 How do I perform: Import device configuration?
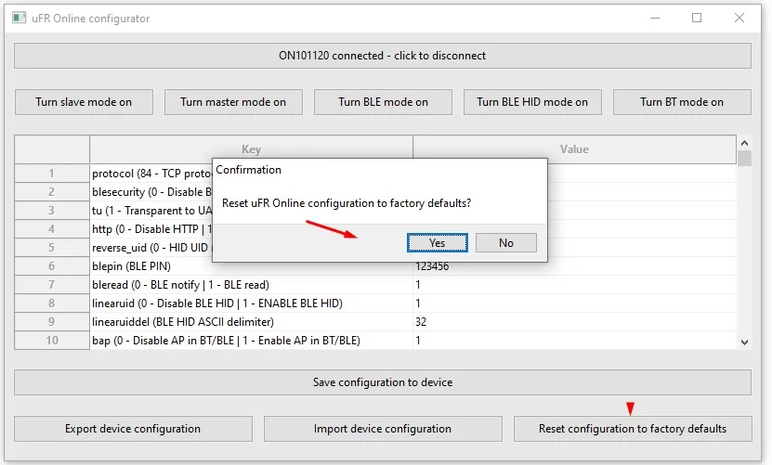point(382,429)
